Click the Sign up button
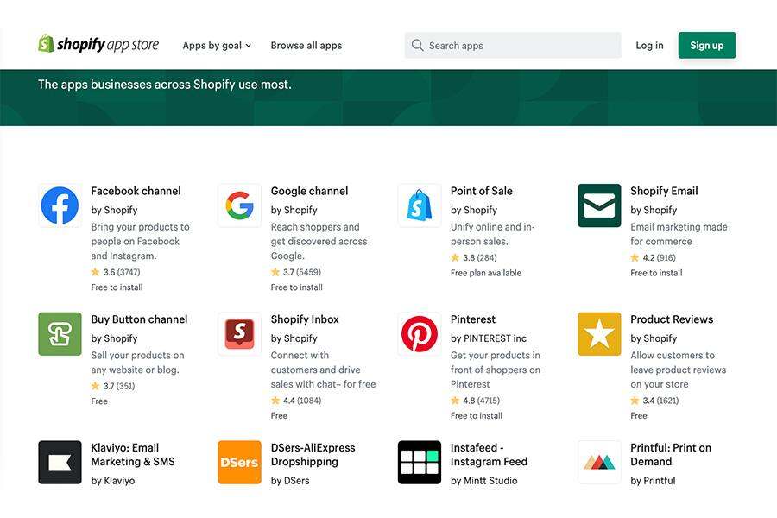This screenshot has width=777, height=518. pos(706,45)
